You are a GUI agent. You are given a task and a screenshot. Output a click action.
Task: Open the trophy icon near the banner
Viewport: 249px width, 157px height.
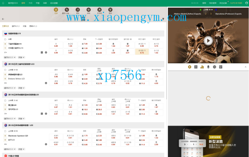(x=163, y=19)
